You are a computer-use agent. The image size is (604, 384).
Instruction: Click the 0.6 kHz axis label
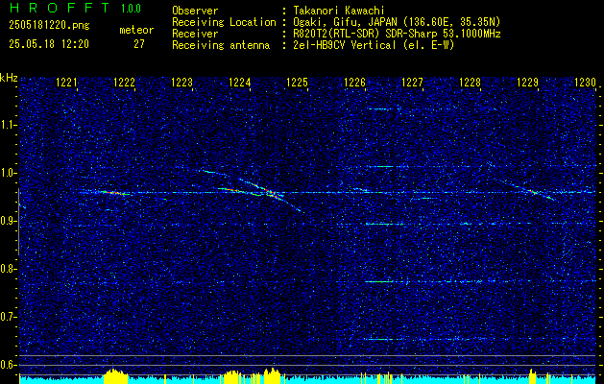(9, 365)
